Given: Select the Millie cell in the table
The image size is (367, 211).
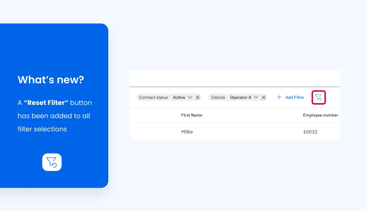Looking at the screenshot, I should click(187, 131).
